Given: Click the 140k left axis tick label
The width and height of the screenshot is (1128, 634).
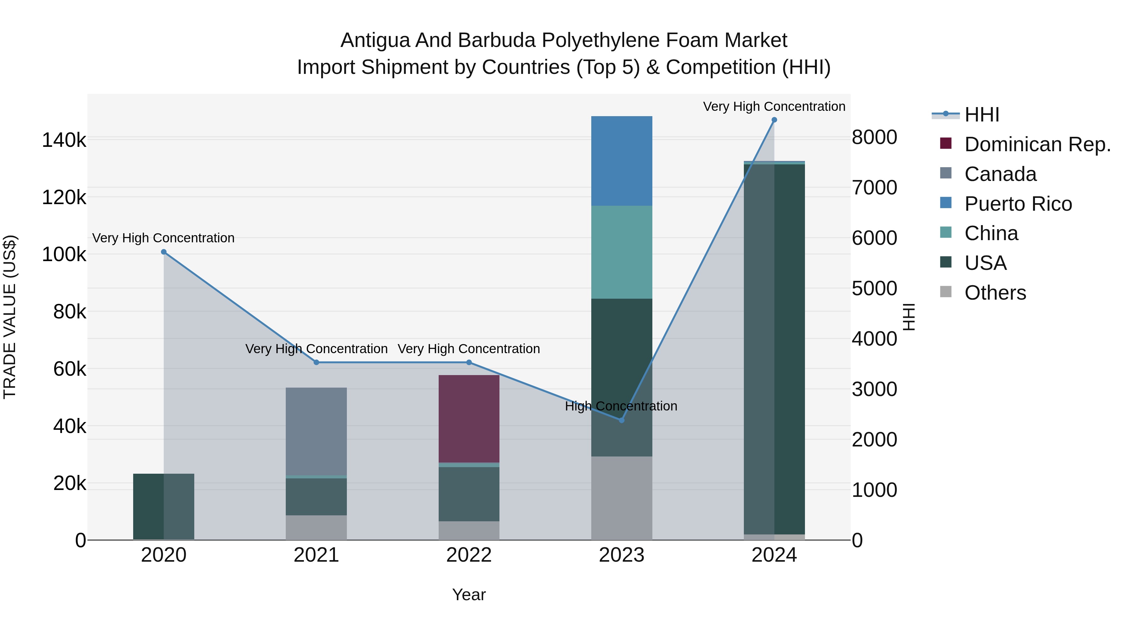Looking at the screenshot, I should pyautogui.click(x=64, y=141).
